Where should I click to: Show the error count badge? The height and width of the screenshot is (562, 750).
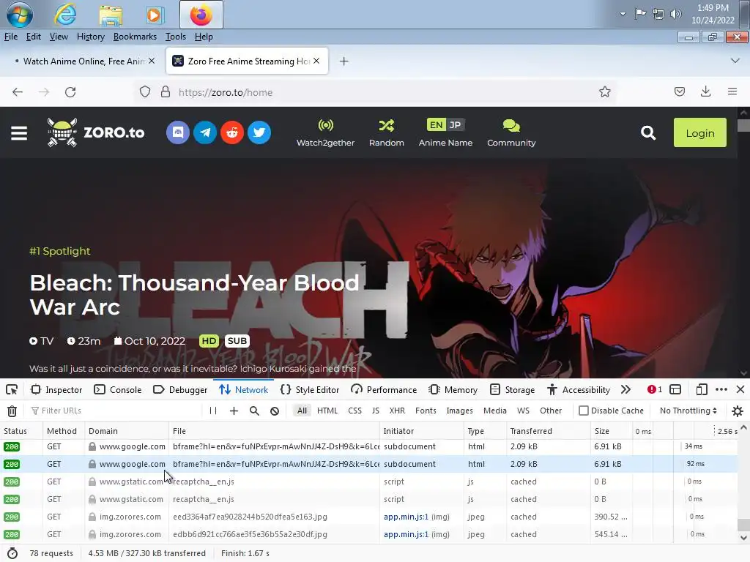[x=655, y=390]
